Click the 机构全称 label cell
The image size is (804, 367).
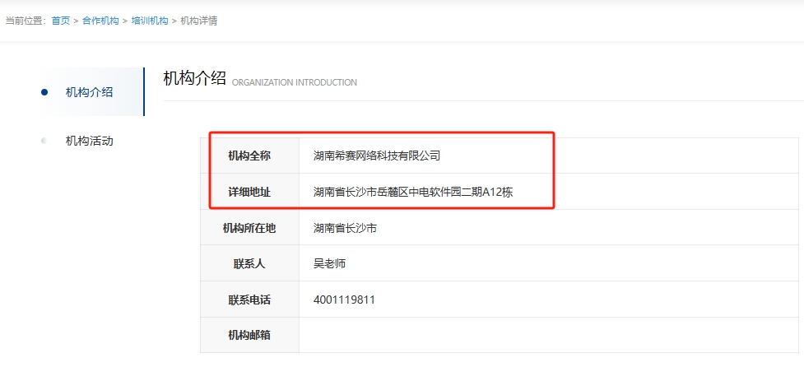pos(249,156)
